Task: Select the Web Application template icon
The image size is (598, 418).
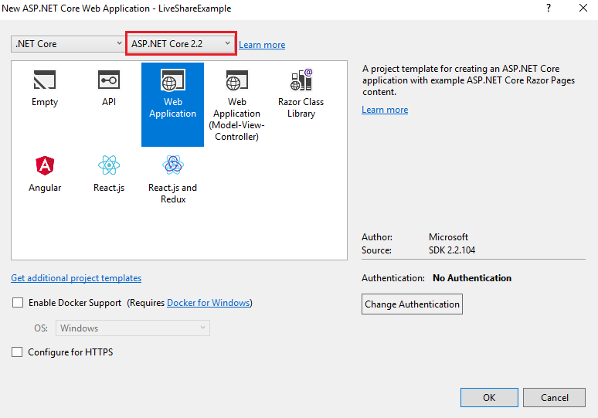Action: [173, 80]
